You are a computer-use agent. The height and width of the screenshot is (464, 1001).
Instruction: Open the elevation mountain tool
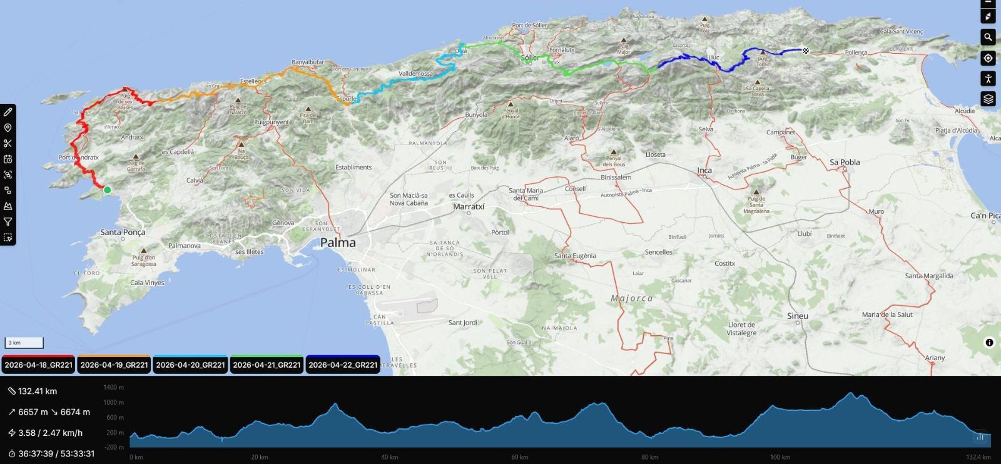8,206
